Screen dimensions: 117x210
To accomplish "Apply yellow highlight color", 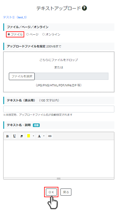I will click(x=28, y=136).
